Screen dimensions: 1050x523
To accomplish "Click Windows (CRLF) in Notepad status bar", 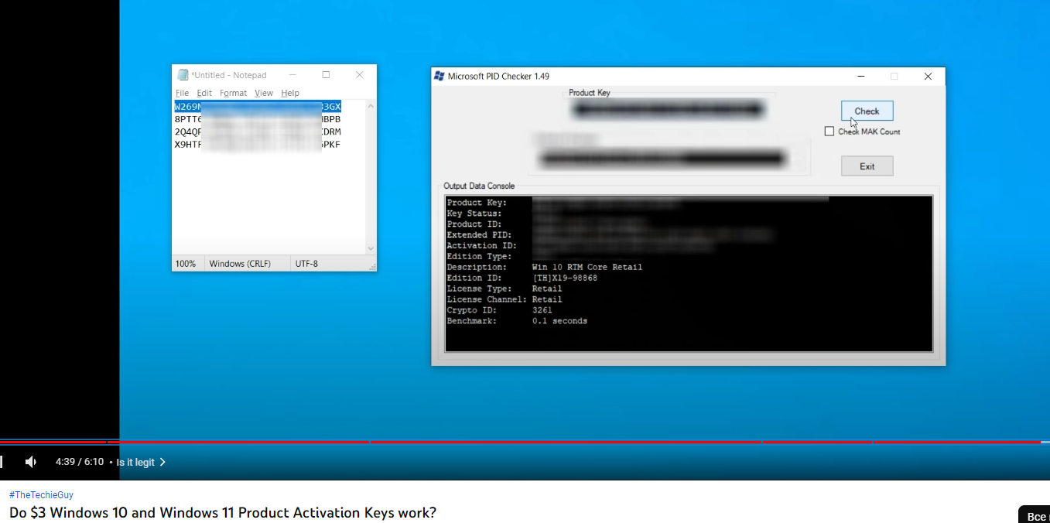I will (x=240, y=264).
